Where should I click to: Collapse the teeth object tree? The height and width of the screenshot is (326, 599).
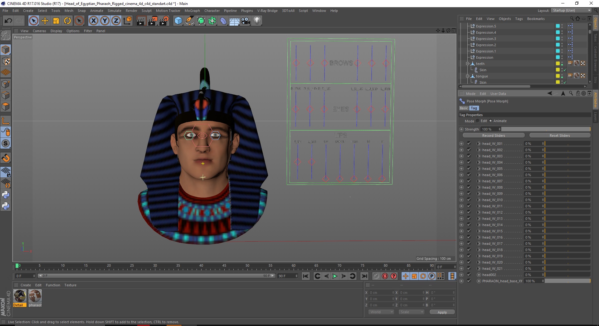pos(468,64)
